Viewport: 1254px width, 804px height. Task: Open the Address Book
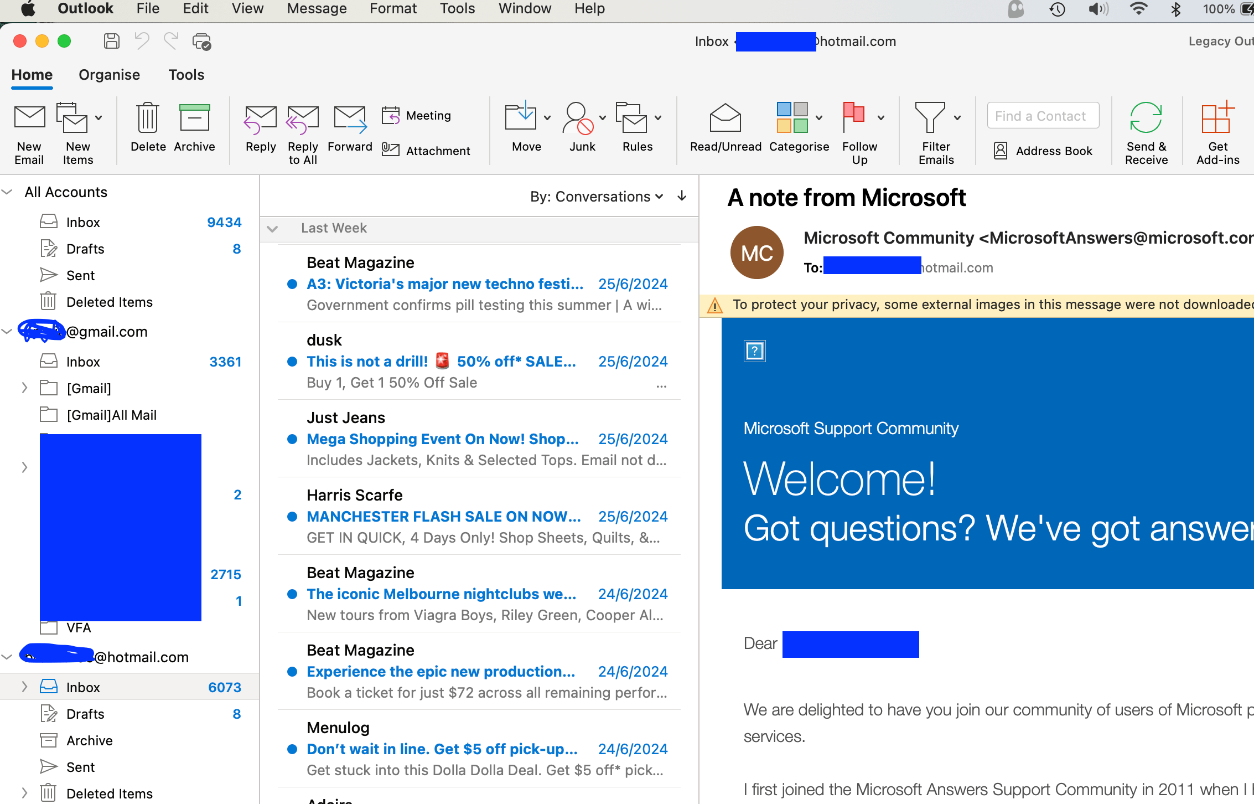[1043, 151]
